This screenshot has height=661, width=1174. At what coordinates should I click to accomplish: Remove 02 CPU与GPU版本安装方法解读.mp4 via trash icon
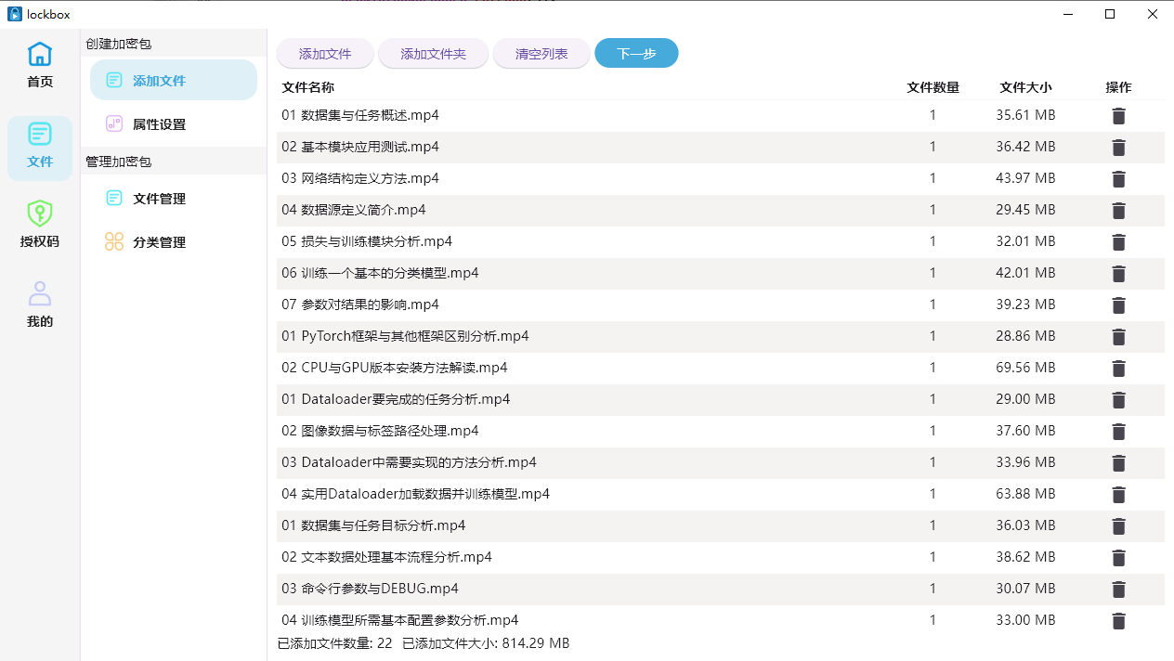coord(1118,369)
